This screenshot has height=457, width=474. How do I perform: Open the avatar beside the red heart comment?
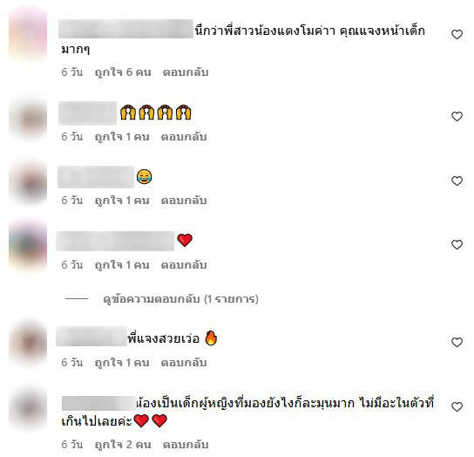pyautogui.click(x=28, y=246)
